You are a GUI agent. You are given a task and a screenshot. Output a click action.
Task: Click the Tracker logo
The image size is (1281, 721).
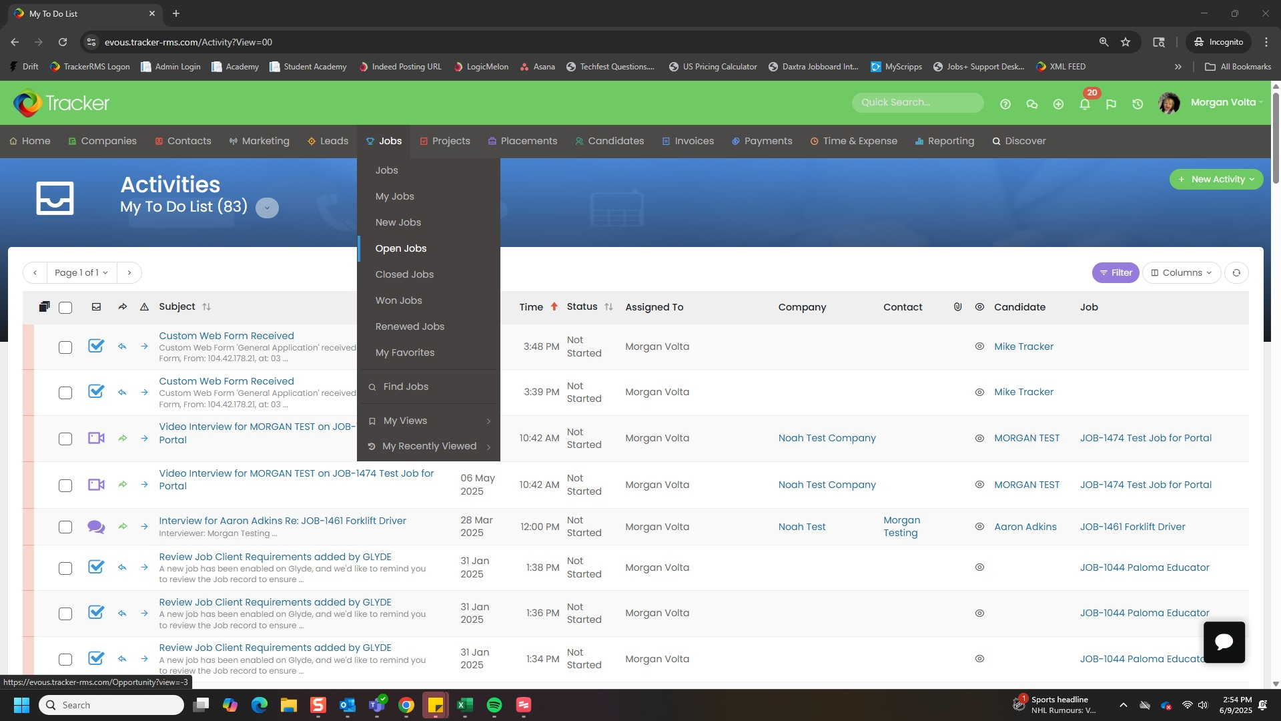[61, 103]
